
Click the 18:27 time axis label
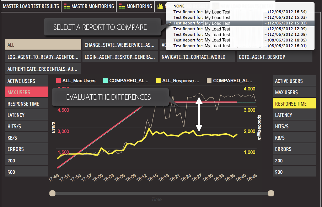[197, 178]
